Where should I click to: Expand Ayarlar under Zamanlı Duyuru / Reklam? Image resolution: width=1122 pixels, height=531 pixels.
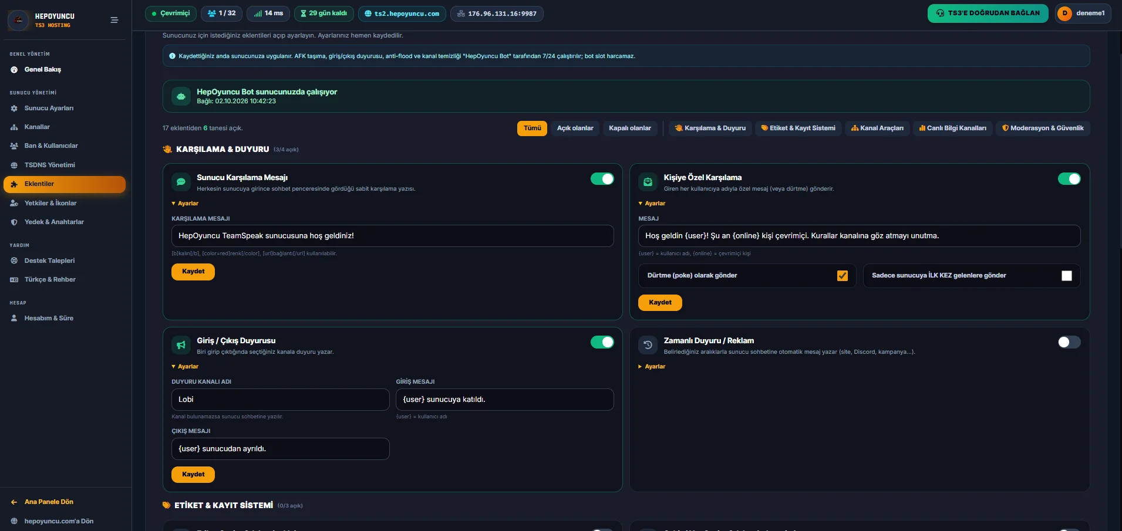(x=652, y=367)
